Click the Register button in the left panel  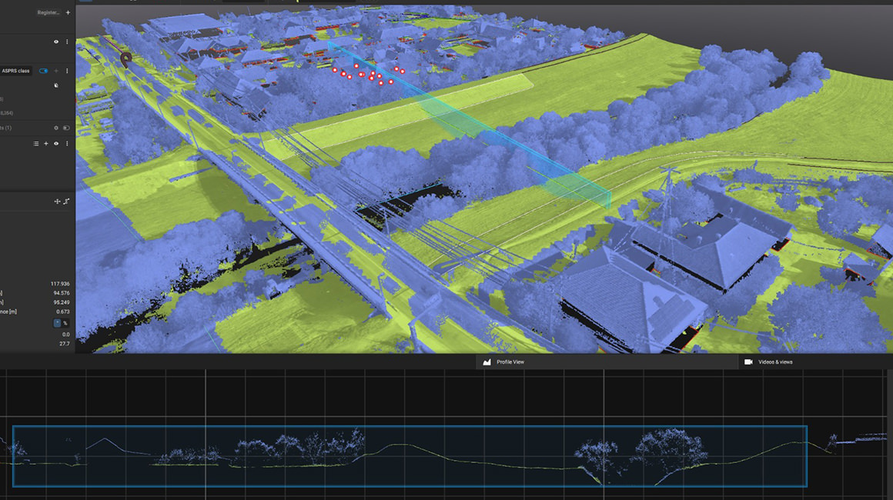[48, 12]
